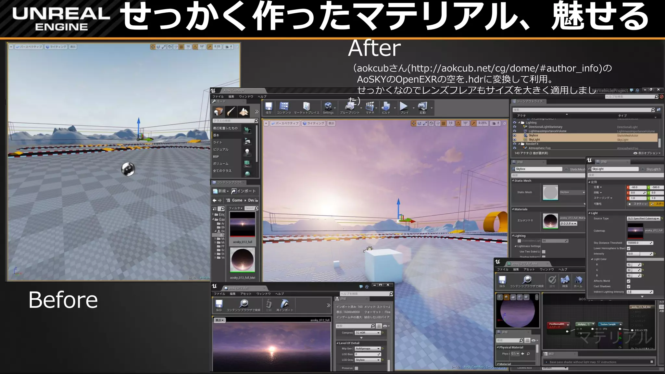Screen dimensions: 665x374
Task: Expand more modes with the double-chevron
Action: click(x=257, y=112)
